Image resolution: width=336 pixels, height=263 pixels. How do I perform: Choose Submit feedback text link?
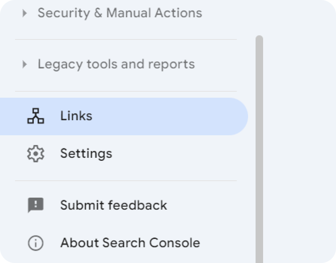114,205
